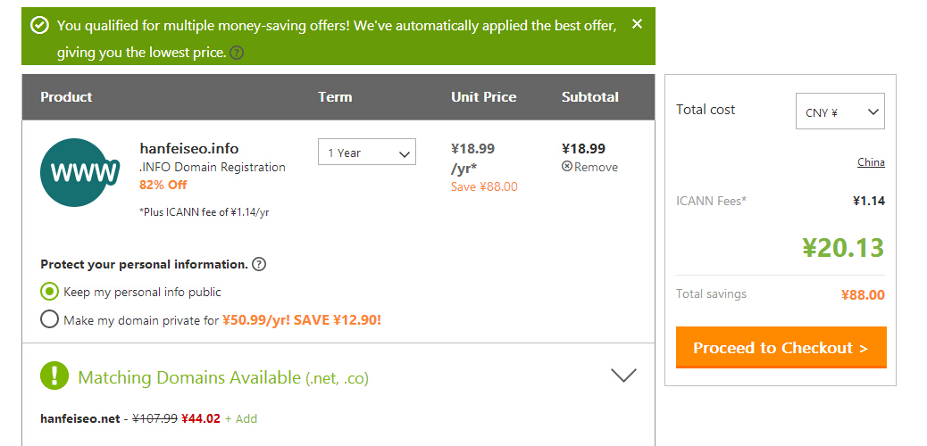Select Make my domain private option

[x=50, y=320]
